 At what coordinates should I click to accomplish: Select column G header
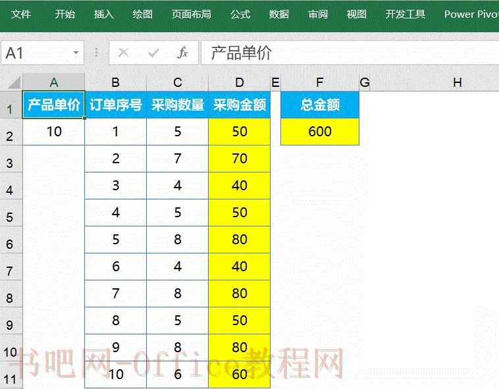pyautogui.click(x=365, y=82)
